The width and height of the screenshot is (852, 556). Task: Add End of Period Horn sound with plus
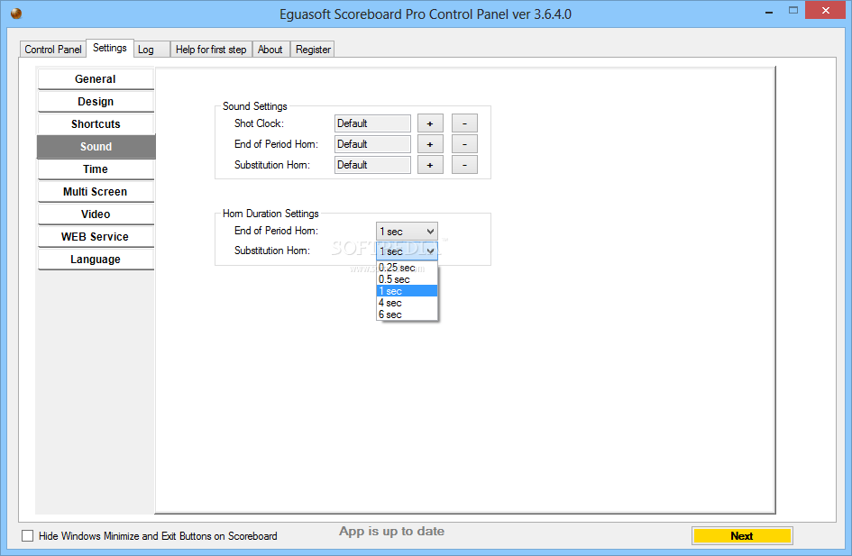(x=430, y=144)
